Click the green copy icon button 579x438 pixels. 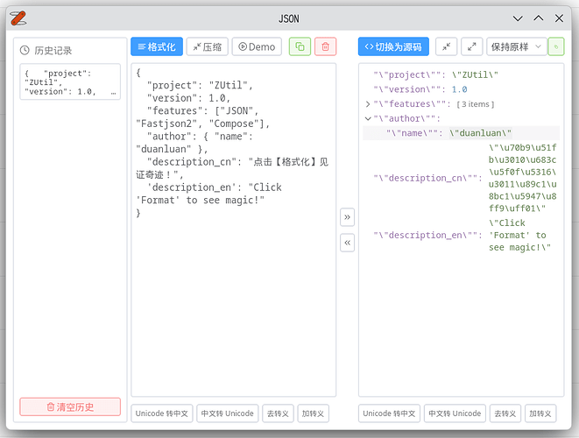300,46
